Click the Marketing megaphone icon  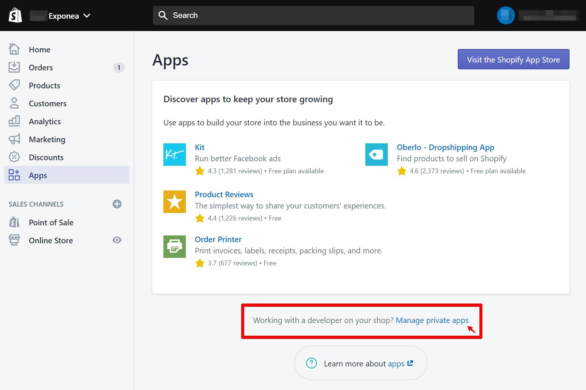click(x=14, y=139)
